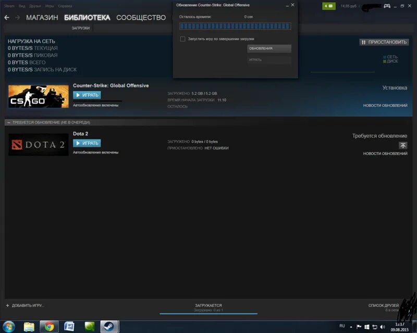The image size is (417, 333).
Task: Open Windows Start orb
Action: (x=9, y=326)
